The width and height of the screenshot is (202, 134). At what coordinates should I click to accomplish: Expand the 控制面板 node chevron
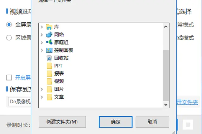(x=42, y=50)
